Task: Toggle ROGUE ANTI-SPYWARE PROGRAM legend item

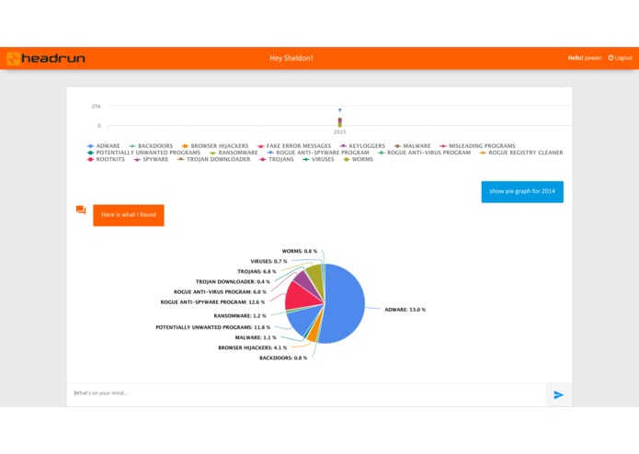Action: click(318, 153)
